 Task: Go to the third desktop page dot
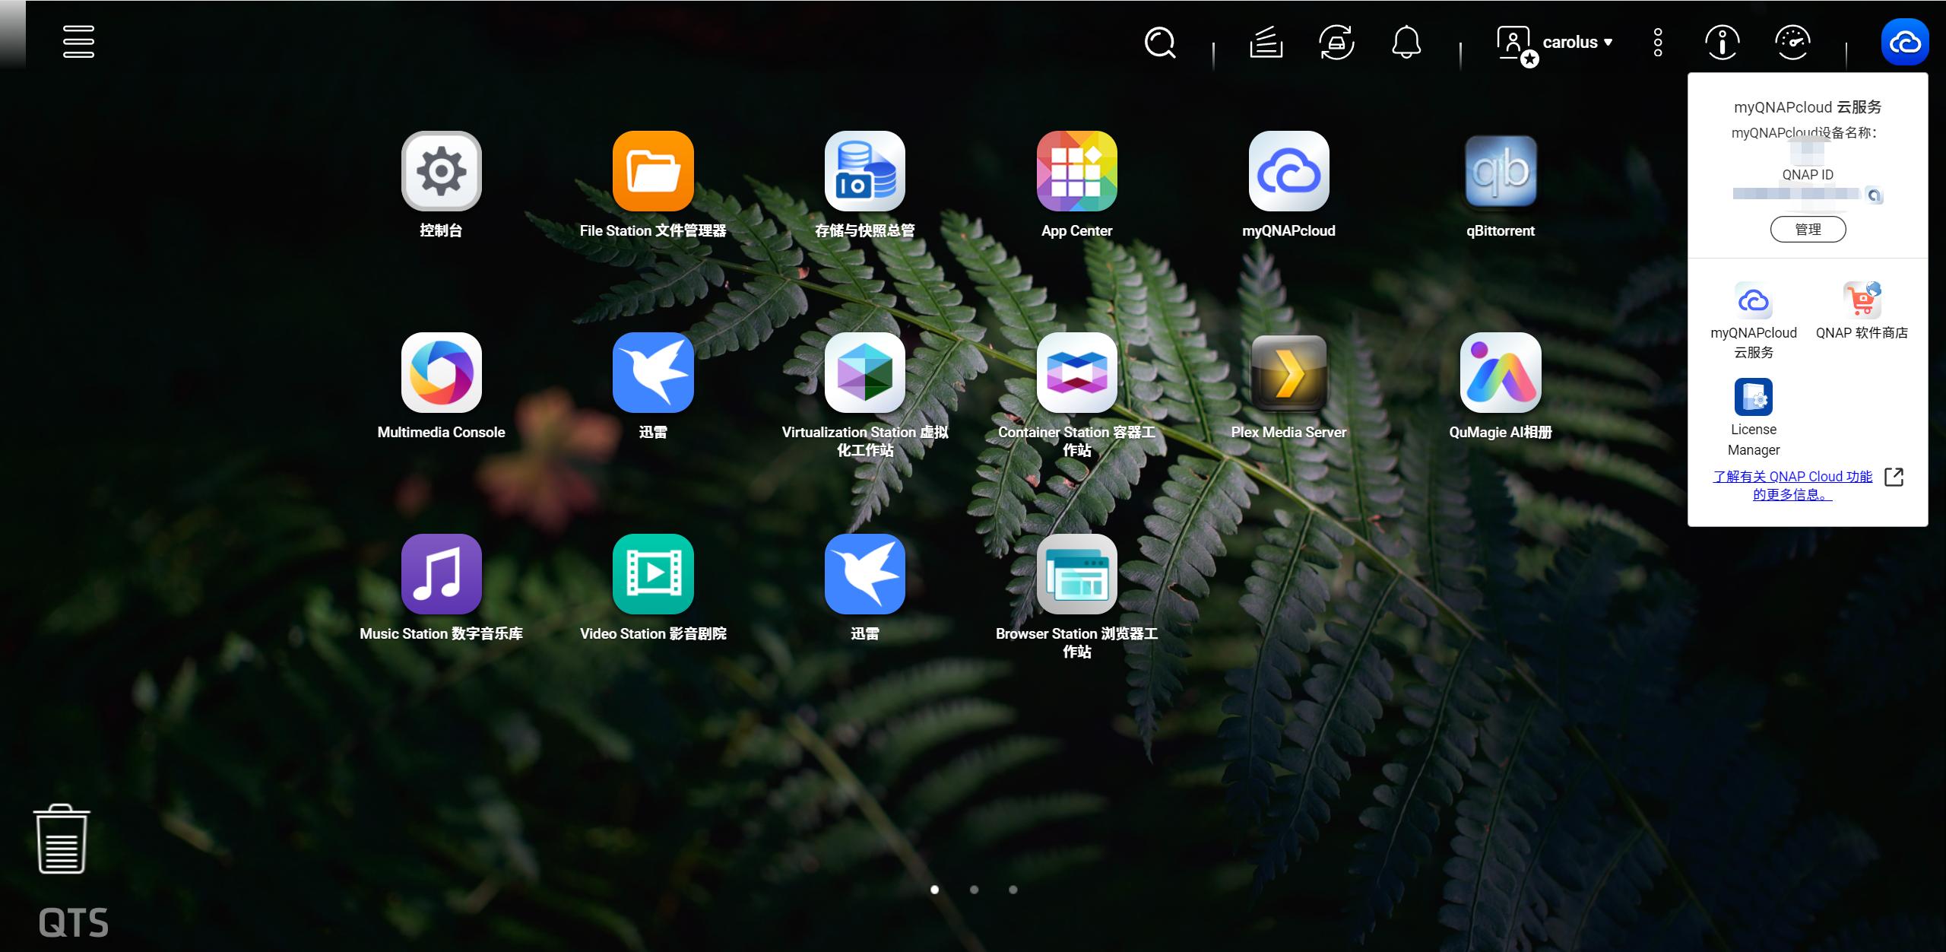click(1013, 890)
